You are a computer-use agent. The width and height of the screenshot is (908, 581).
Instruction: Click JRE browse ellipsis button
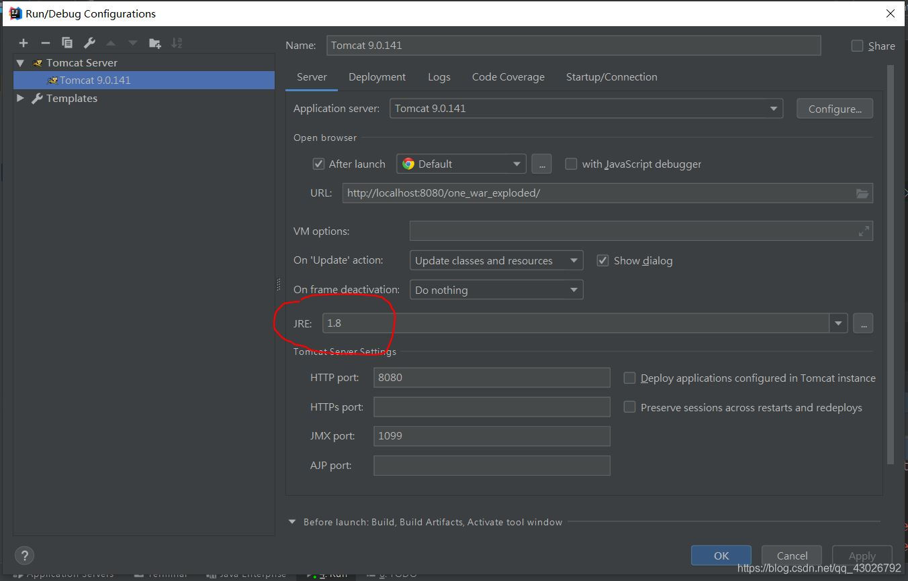864,323
